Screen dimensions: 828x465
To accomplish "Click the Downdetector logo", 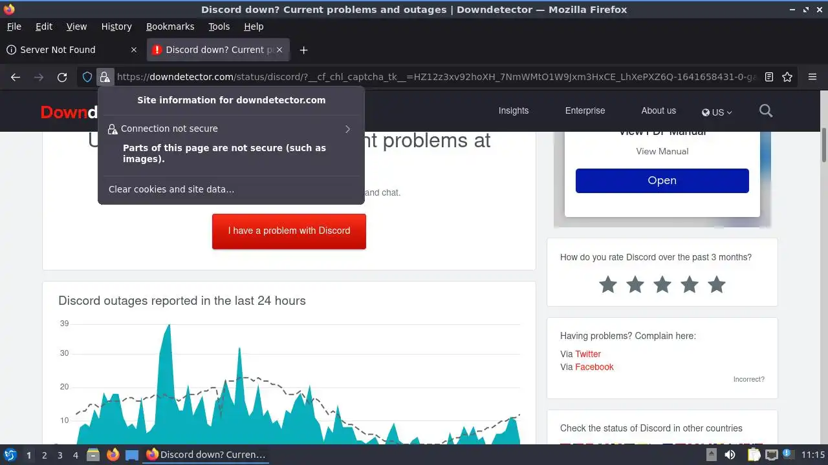I will point(69,112).
